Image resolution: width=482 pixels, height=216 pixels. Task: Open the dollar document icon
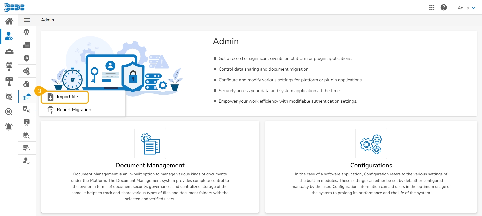click(26, 45)
